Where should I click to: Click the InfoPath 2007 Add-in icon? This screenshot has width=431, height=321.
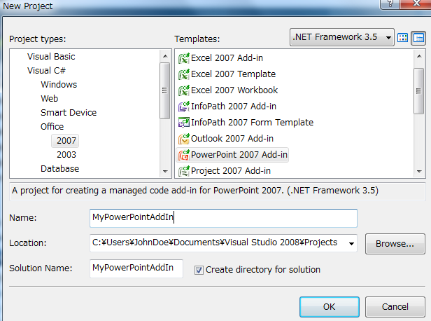coord(183,107)
